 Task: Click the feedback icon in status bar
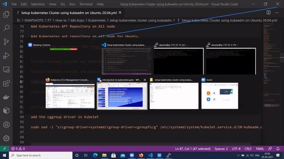[270, 149]
